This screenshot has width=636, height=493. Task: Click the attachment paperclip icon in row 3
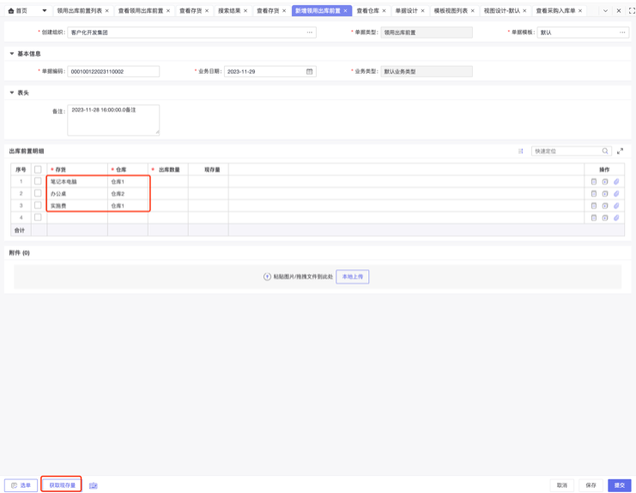tap(616, 206)
